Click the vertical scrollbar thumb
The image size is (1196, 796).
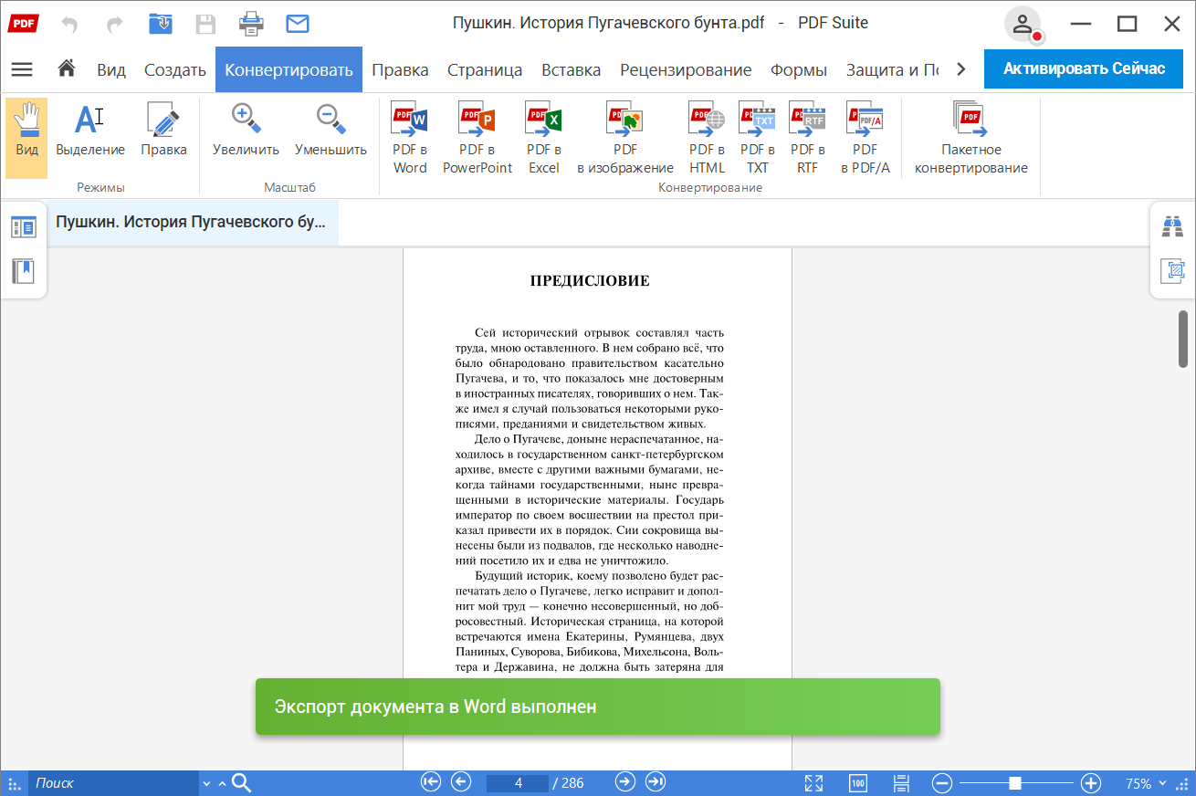pyautogui.click(x=1183, y=339)
